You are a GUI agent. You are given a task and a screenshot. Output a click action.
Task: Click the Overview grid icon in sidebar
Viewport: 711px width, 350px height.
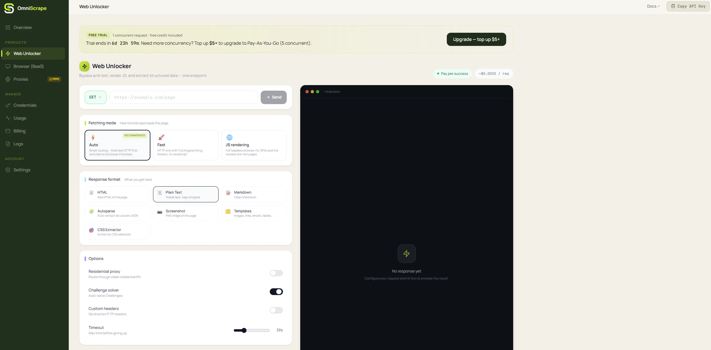[8, 27]
